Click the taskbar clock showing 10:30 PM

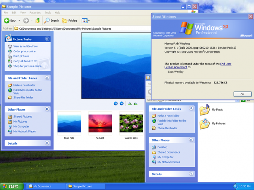245,186
